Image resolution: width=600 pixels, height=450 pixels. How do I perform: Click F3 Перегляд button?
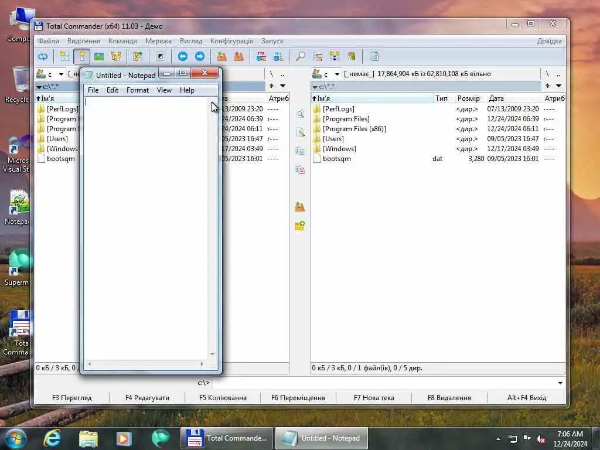72,398
